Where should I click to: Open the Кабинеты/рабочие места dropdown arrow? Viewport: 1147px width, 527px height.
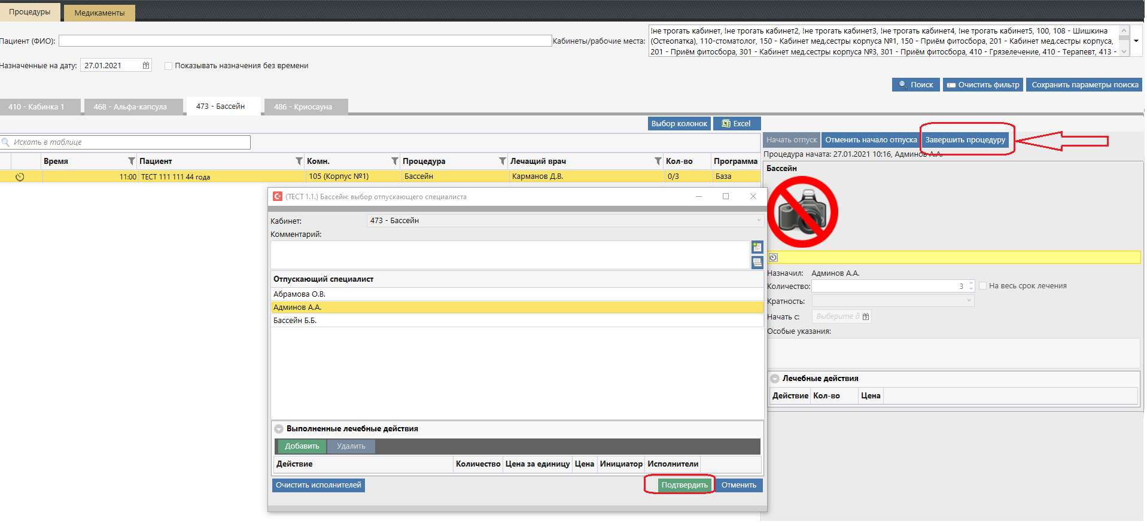[1136, 41]
